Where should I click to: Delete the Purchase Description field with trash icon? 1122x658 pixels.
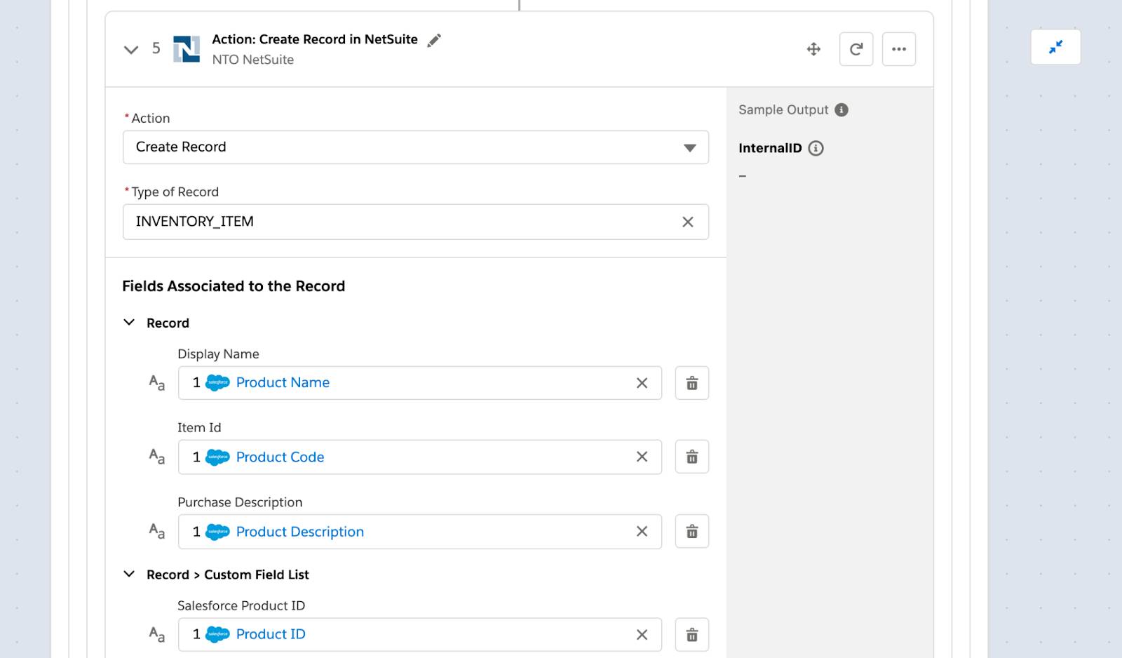pos(692,532)
